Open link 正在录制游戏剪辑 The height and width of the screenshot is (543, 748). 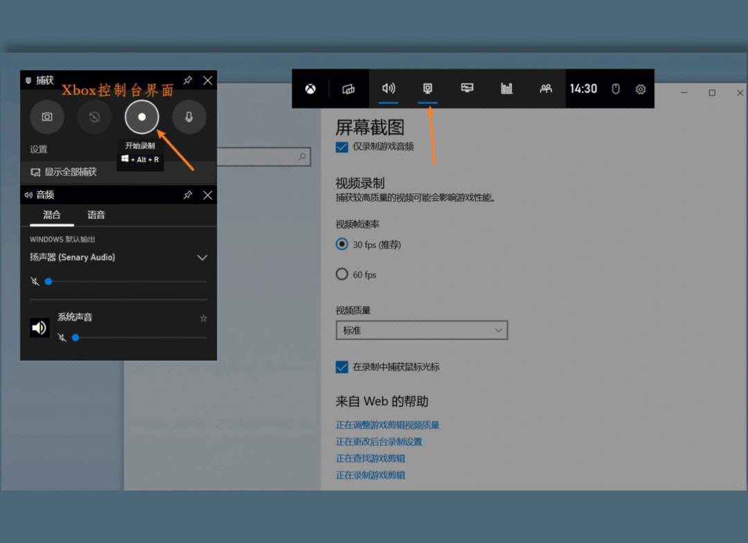point(370,474)
